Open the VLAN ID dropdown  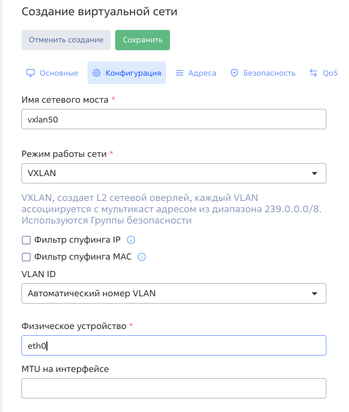(174, 293)
